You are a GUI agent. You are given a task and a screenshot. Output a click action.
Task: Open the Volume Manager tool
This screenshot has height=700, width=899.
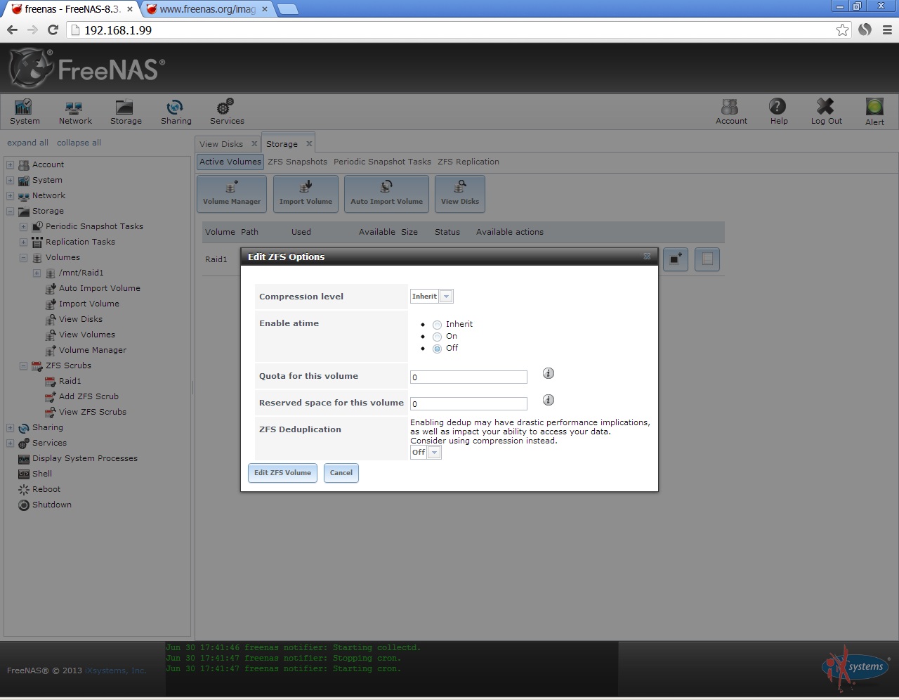[231, 193]
